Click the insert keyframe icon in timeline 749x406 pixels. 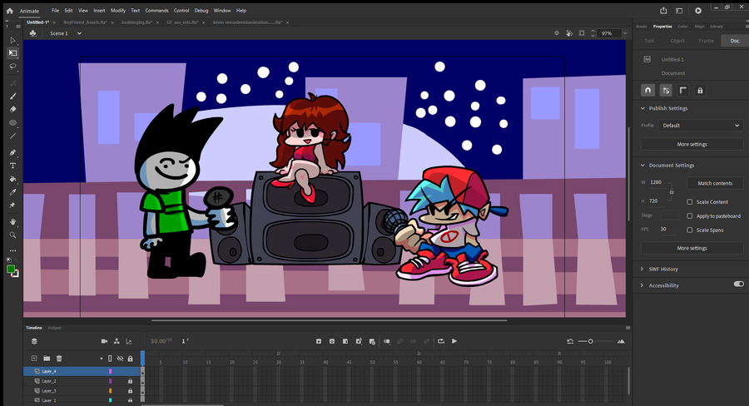point(319,341)
